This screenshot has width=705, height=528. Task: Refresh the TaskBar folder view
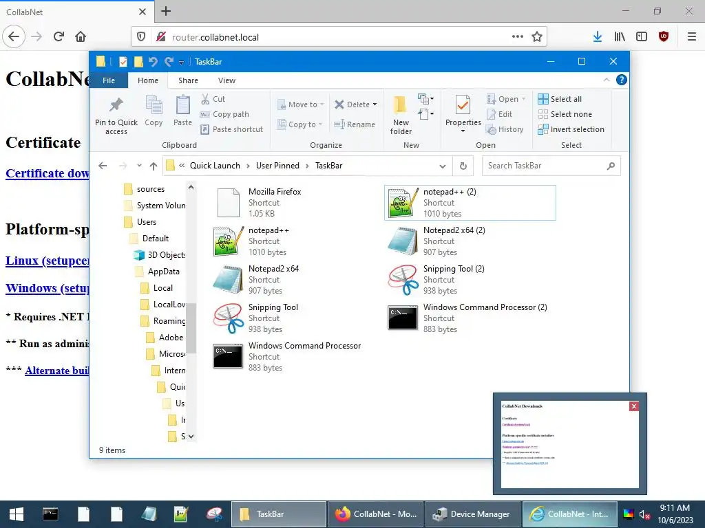(463, 166)
